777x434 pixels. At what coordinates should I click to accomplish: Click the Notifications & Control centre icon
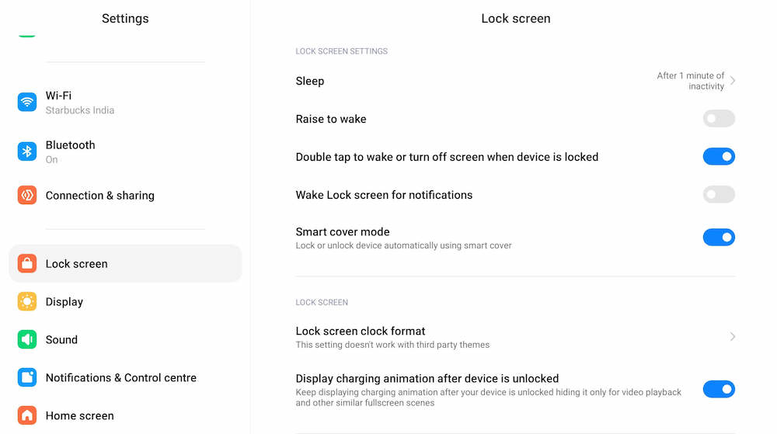pyautogui.click(x=27, y=377)
